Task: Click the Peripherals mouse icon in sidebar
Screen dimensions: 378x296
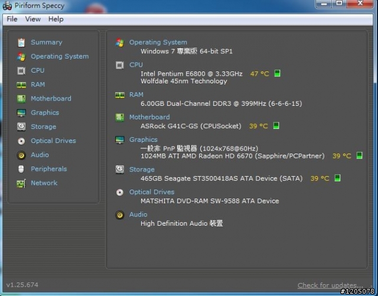Action: [21, 169]
